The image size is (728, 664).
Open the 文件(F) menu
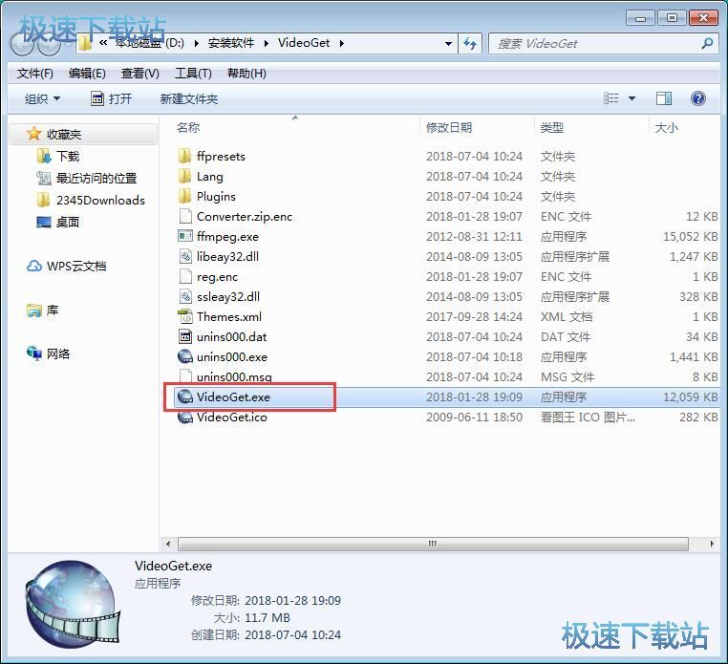point(35,74)
